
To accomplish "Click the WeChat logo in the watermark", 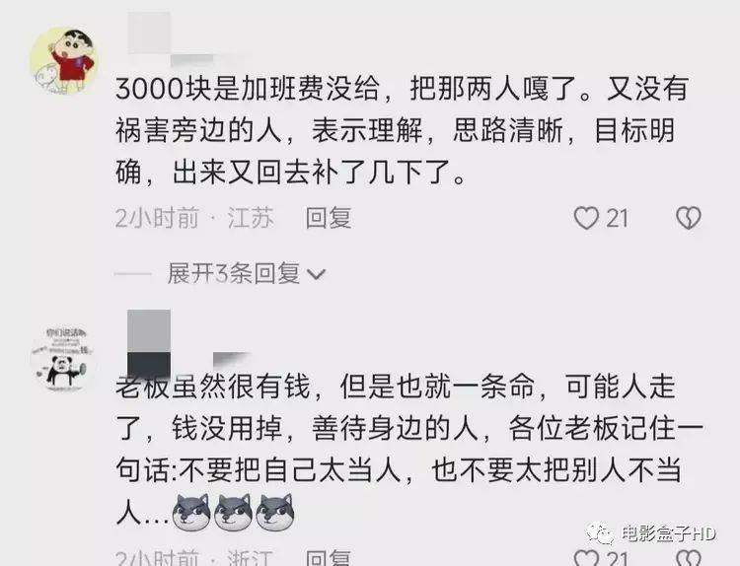I will tap(600, 533).
